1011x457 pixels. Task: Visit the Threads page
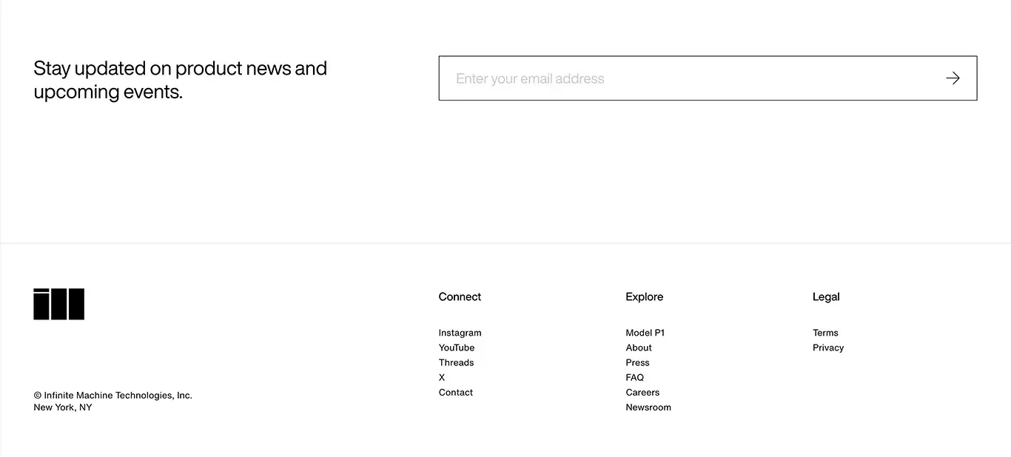[456, 362]
